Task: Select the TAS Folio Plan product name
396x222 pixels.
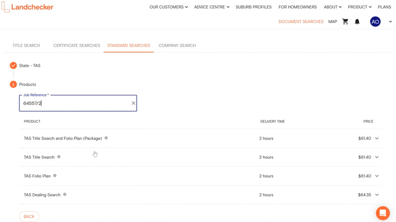Action: 37,176
